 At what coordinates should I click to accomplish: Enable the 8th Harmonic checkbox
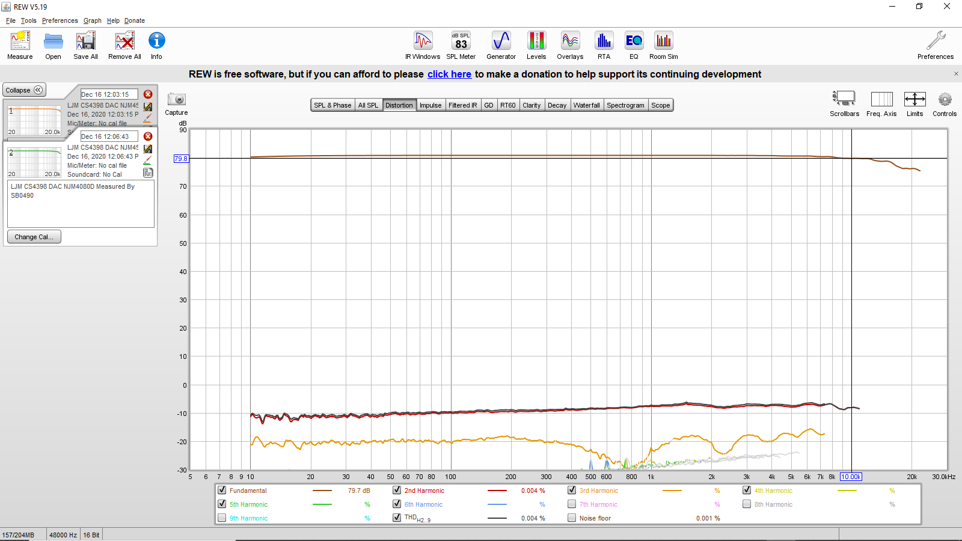point(747,504)
